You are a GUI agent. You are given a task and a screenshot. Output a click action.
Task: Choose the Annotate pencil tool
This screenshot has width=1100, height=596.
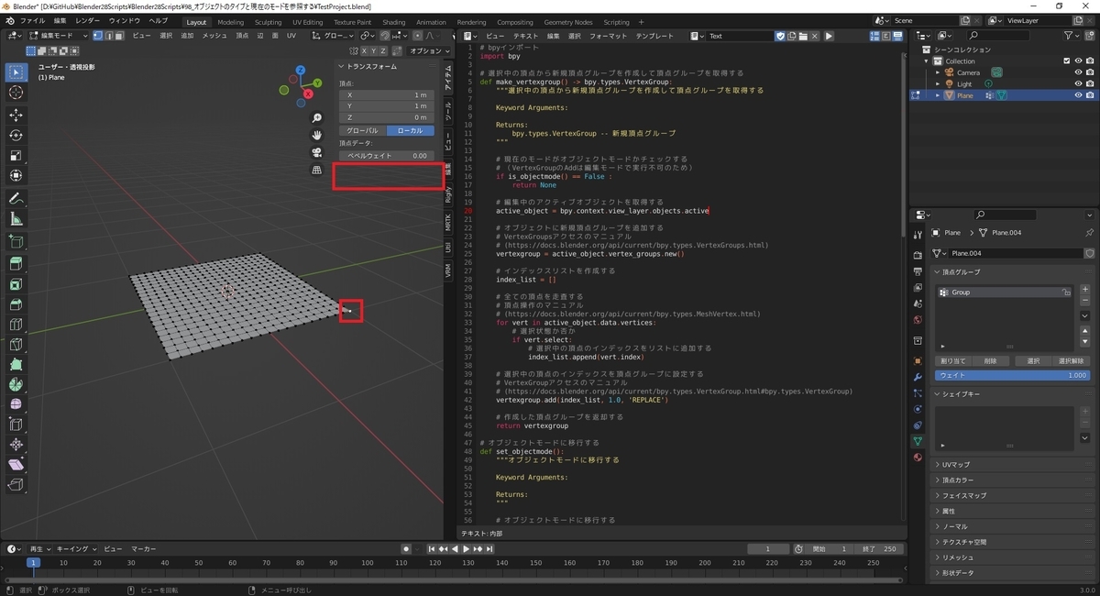click(x=16, y=198)
